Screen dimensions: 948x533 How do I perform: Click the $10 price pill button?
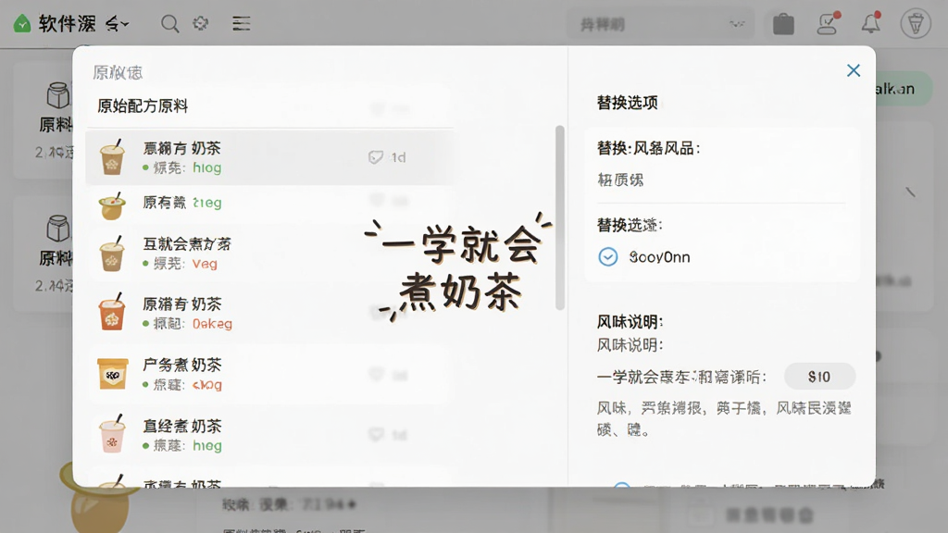pyautogui.click(x=819, y=377)
